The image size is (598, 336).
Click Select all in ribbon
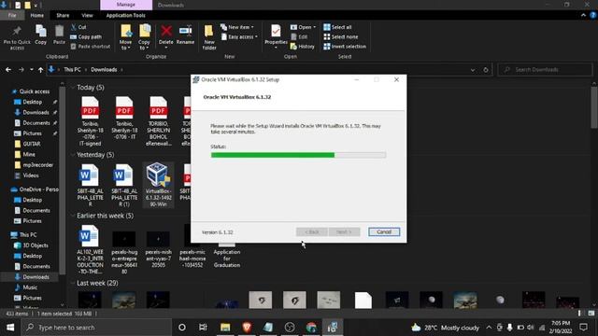coord(337,27)
